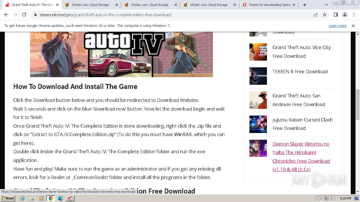360x202 pixels.
Task: Click the Jujutsu Kaisen game thumbnail
Action: (258, 124)
